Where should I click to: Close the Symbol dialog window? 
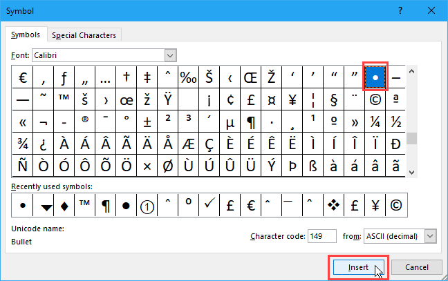[431, 11]
